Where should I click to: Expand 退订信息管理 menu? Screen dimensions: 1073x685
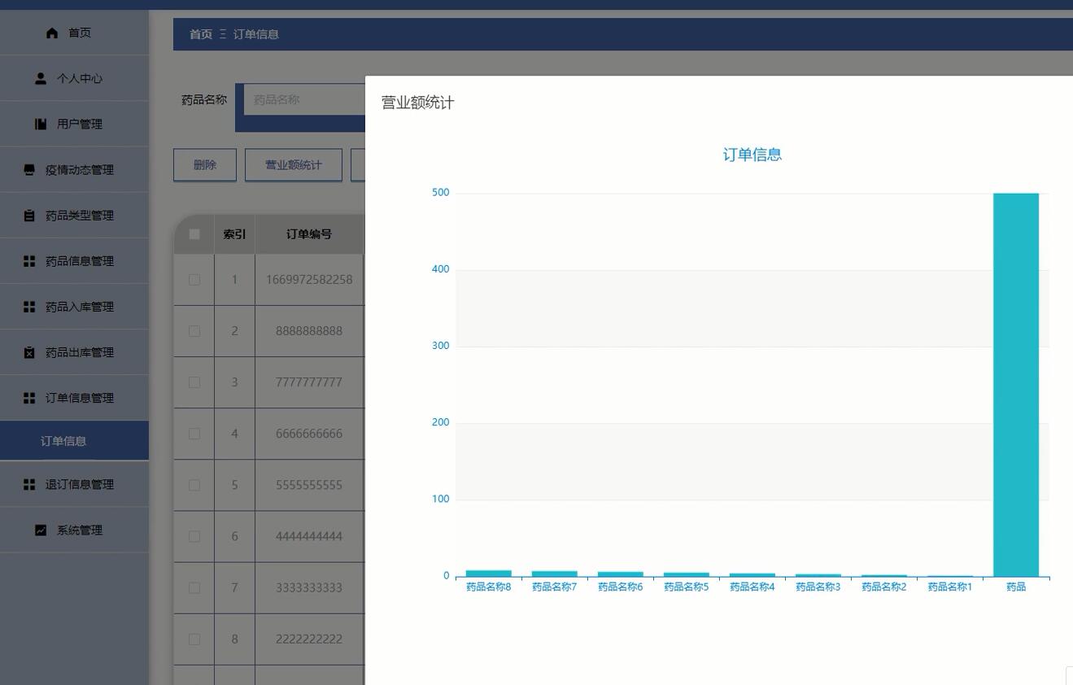tap(74, 484)
